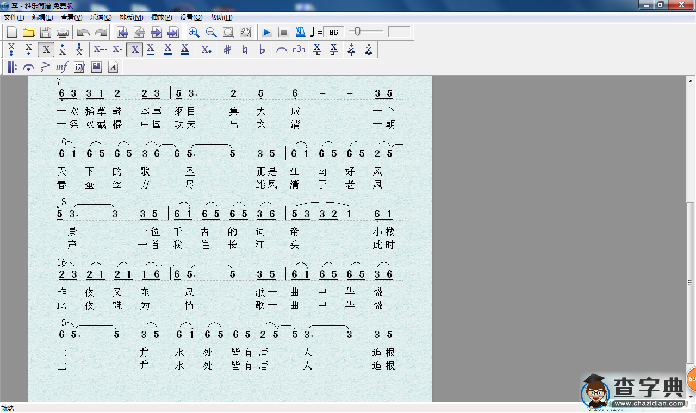Undo the last edit

pos(83,32)
